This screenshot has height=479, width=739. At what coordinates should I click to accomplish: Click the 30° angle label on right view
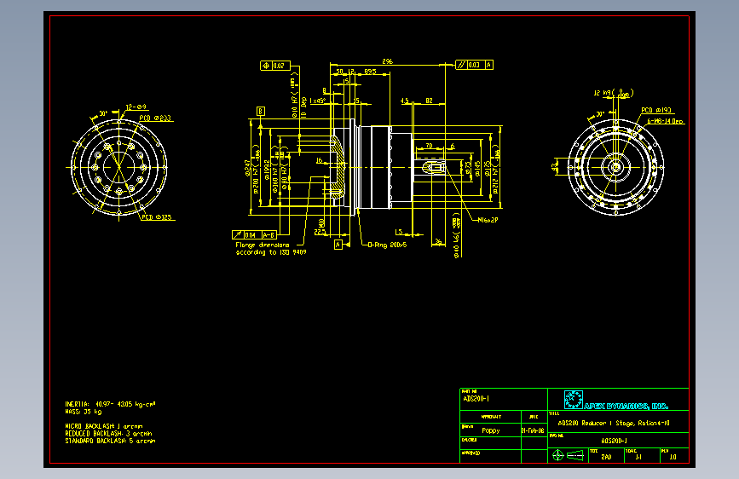pos(600,114)
